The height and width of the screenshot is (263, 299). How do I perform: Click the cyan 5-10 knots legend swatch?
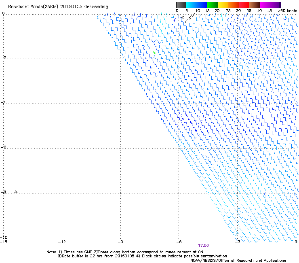(x=192, y=5)
